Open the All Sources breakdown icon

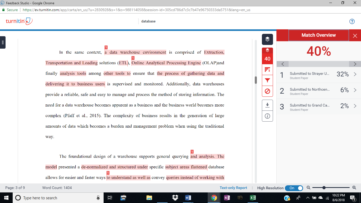point(267,70)
